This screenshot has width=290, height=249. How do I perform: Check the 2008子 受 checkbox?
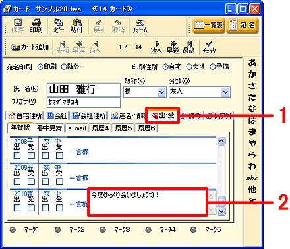31,155
